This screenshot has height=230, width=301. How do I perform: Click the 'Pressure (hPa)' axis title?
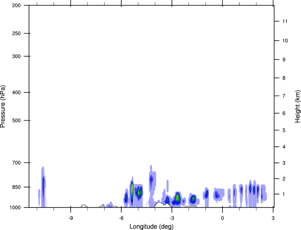click(x=3, y=107)
